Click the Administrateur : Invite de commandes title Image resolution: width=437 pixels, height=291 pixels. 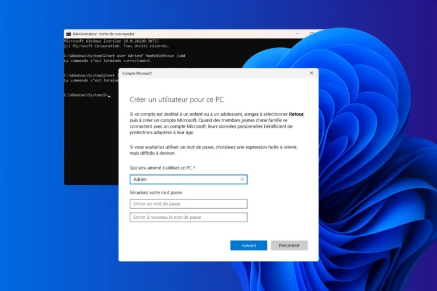click(x=104, y=34)
